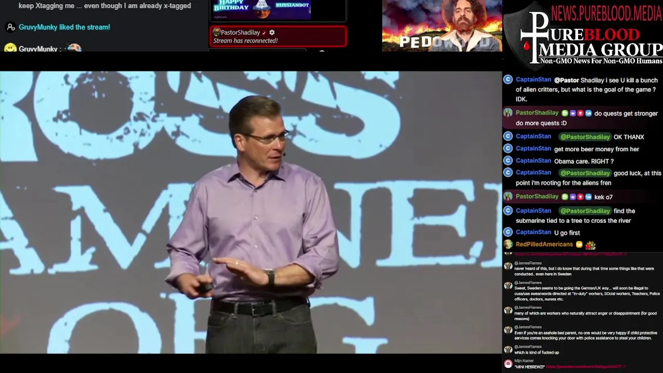Click CaptainStan avatar on 'good luck' message

click(508, 173)
